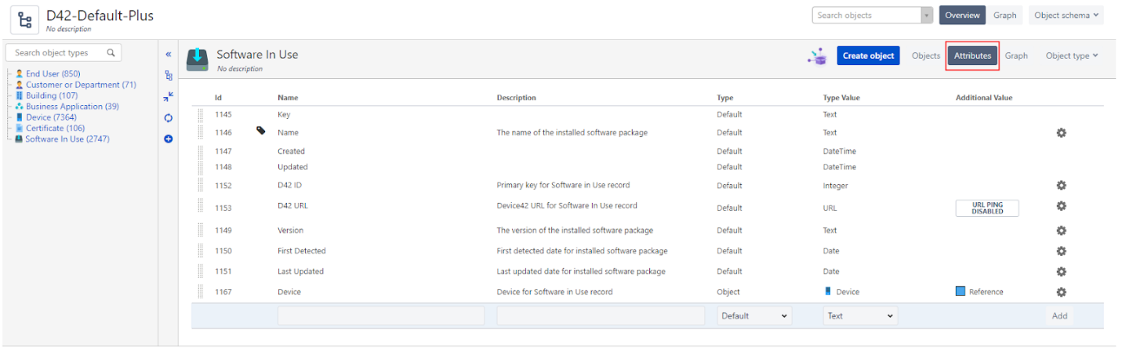
Task: Open the Object schema dropdown
Action: click(x=1066, y=16)
